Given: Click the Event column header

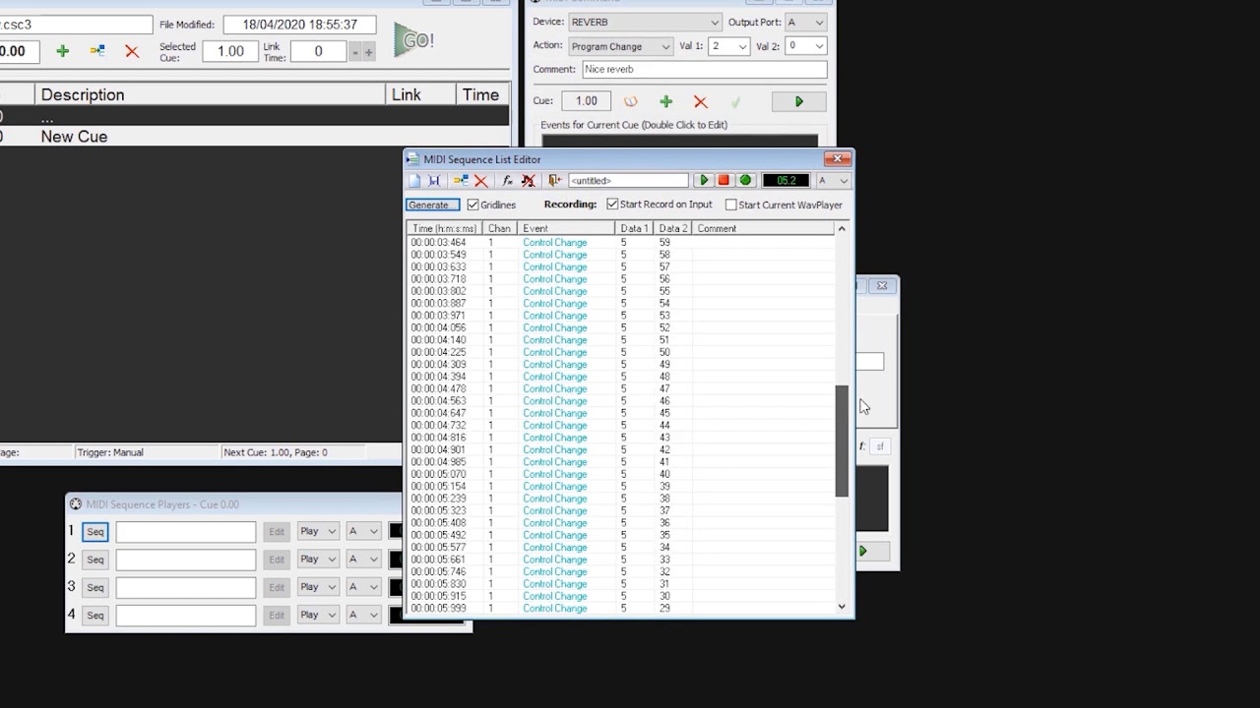Looking at the screenshot, I should (566, 228).
